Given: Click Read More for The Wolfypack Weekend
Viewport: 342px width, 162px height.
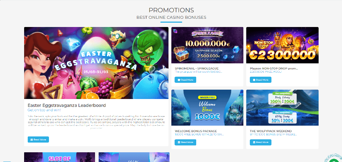Looking at the screenshot, I should (260, 142).
